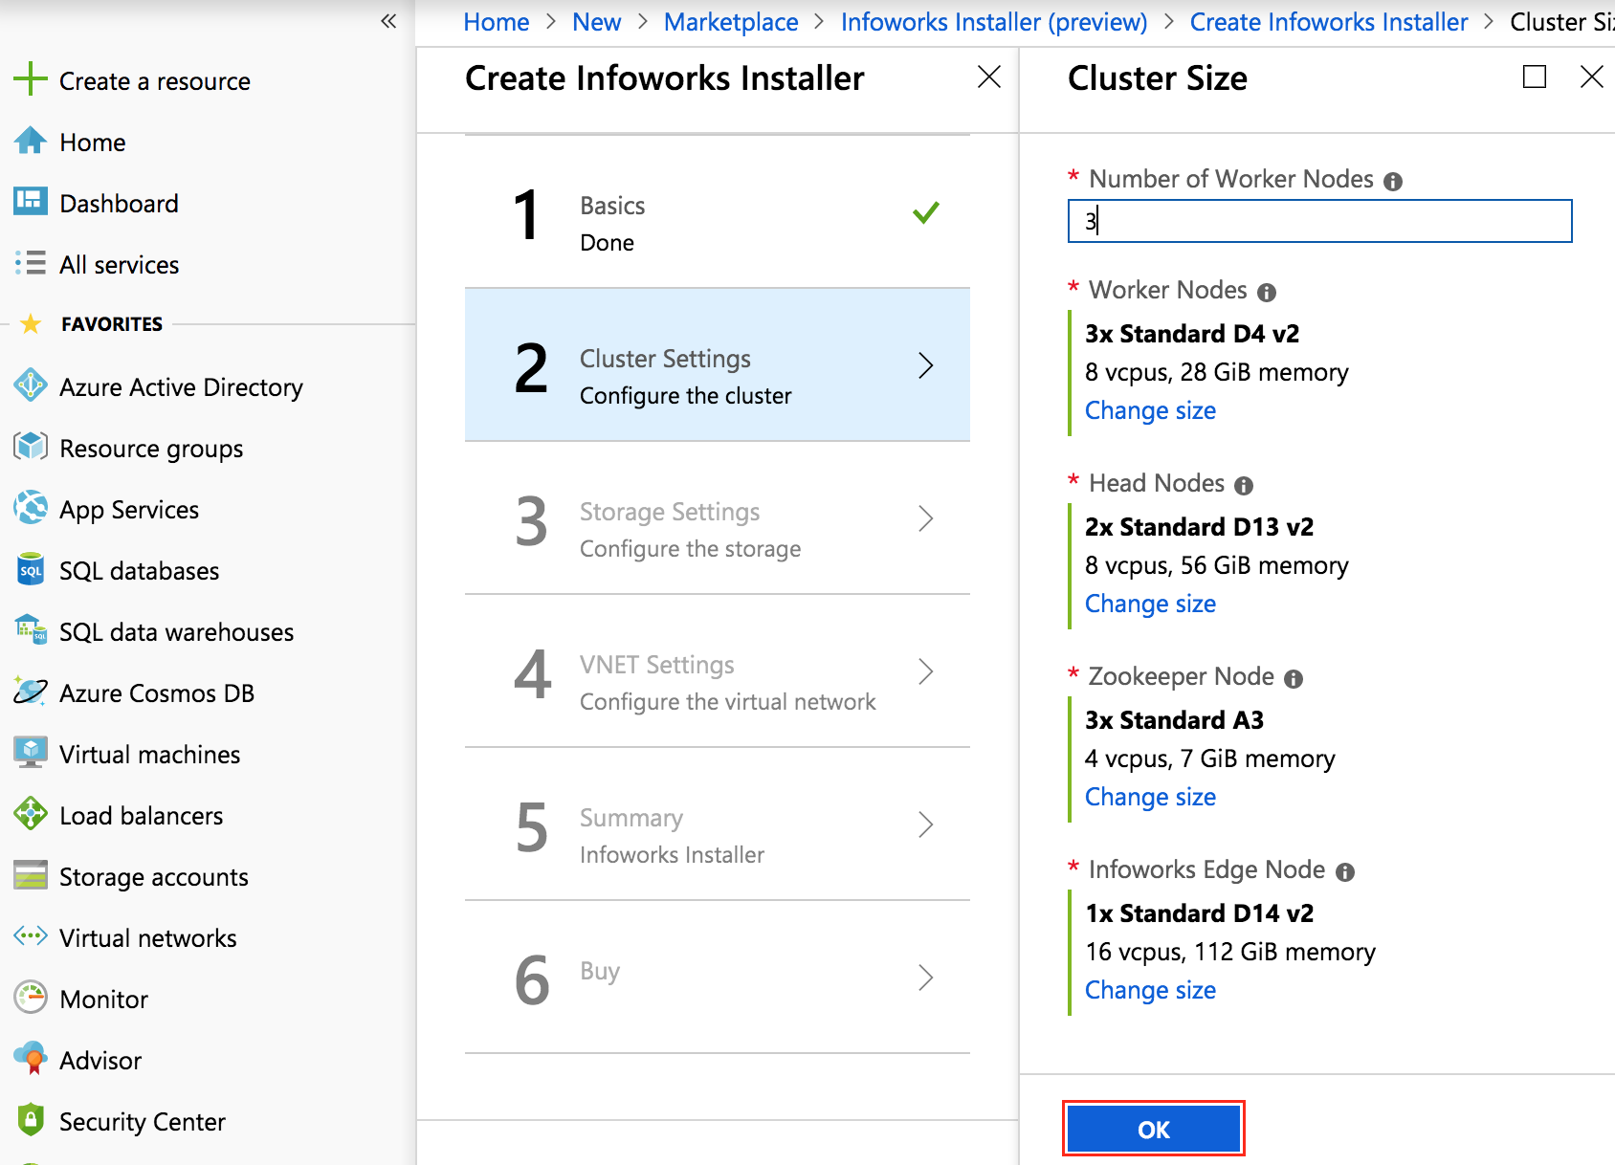This screenshot has height=1165, width=1615.
Task: Collapse the left sidebar with double chevron
Action: [388, 21]
